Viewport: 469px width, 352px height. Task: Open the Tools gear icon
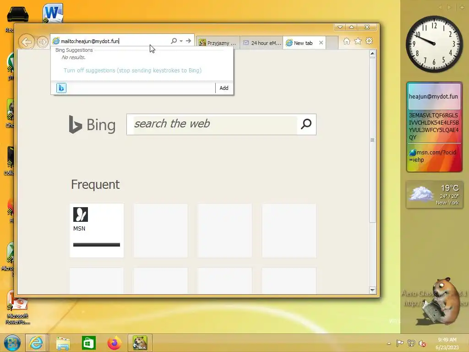369,41
